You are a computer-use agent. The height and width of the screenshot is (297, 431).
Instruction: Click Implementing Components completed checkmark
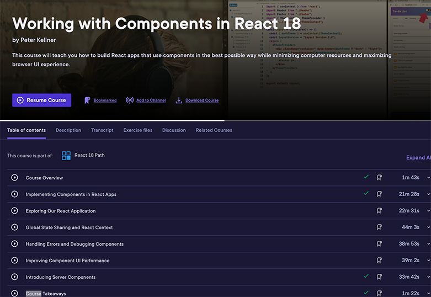click(366, 193)
